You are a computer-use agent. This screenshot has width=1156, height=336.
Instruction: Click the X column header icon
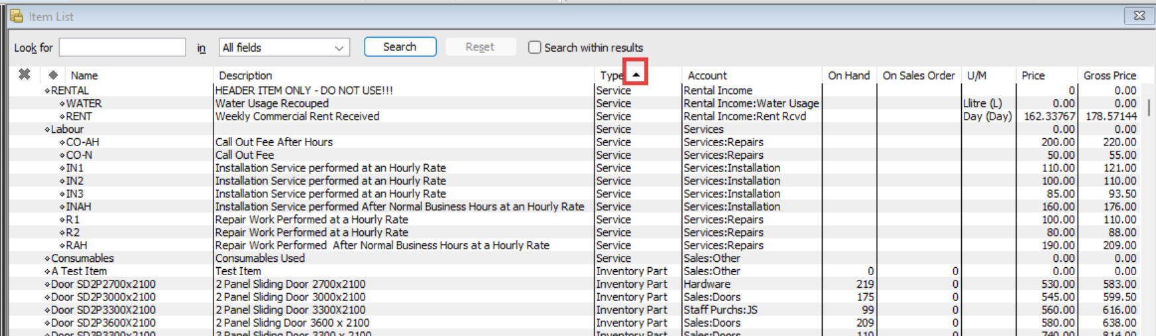(25, 75)
